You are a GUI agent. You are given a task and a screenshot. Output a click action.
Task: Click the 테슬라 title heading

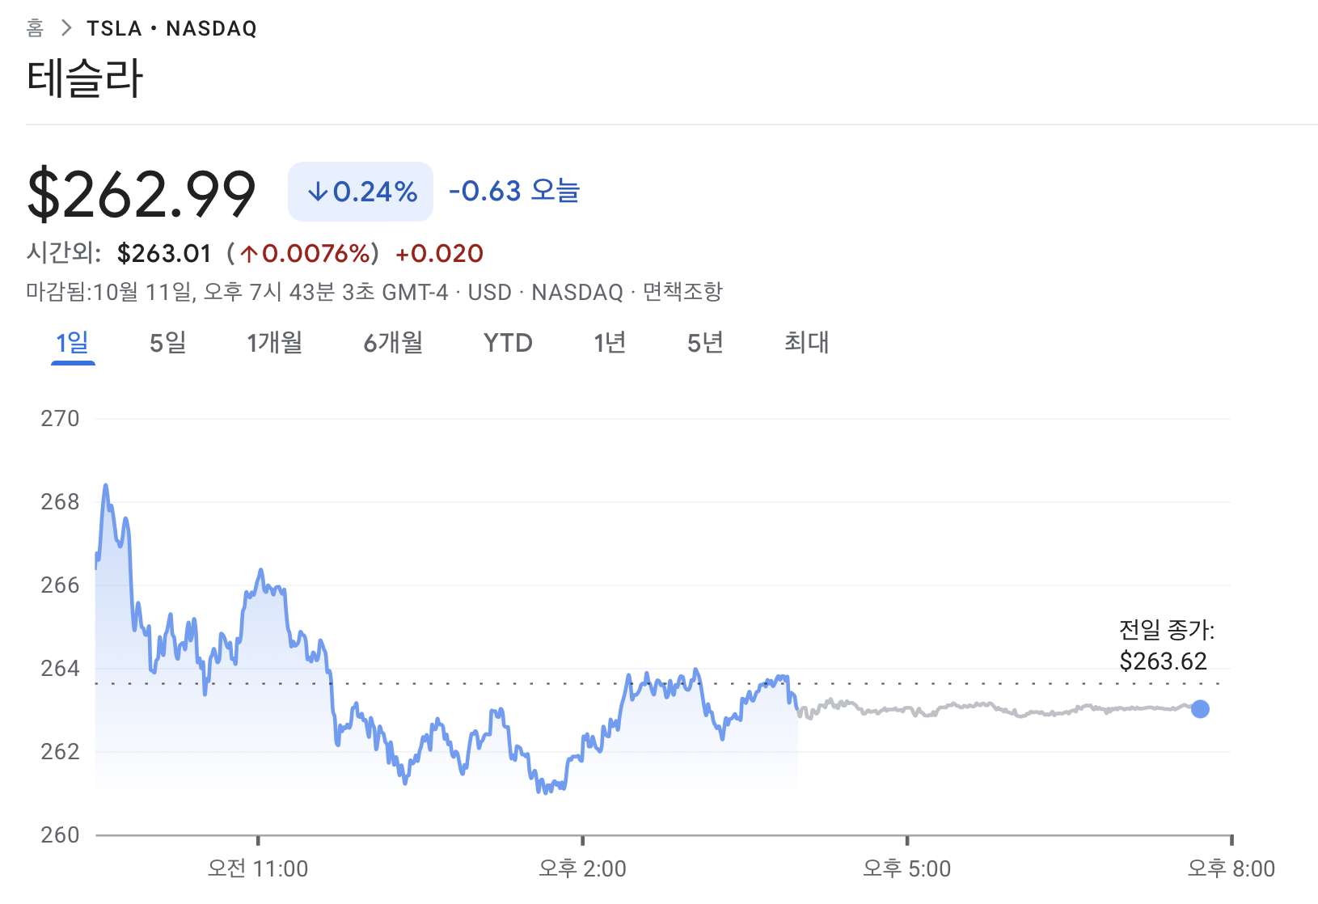click(x=85, y=78)
